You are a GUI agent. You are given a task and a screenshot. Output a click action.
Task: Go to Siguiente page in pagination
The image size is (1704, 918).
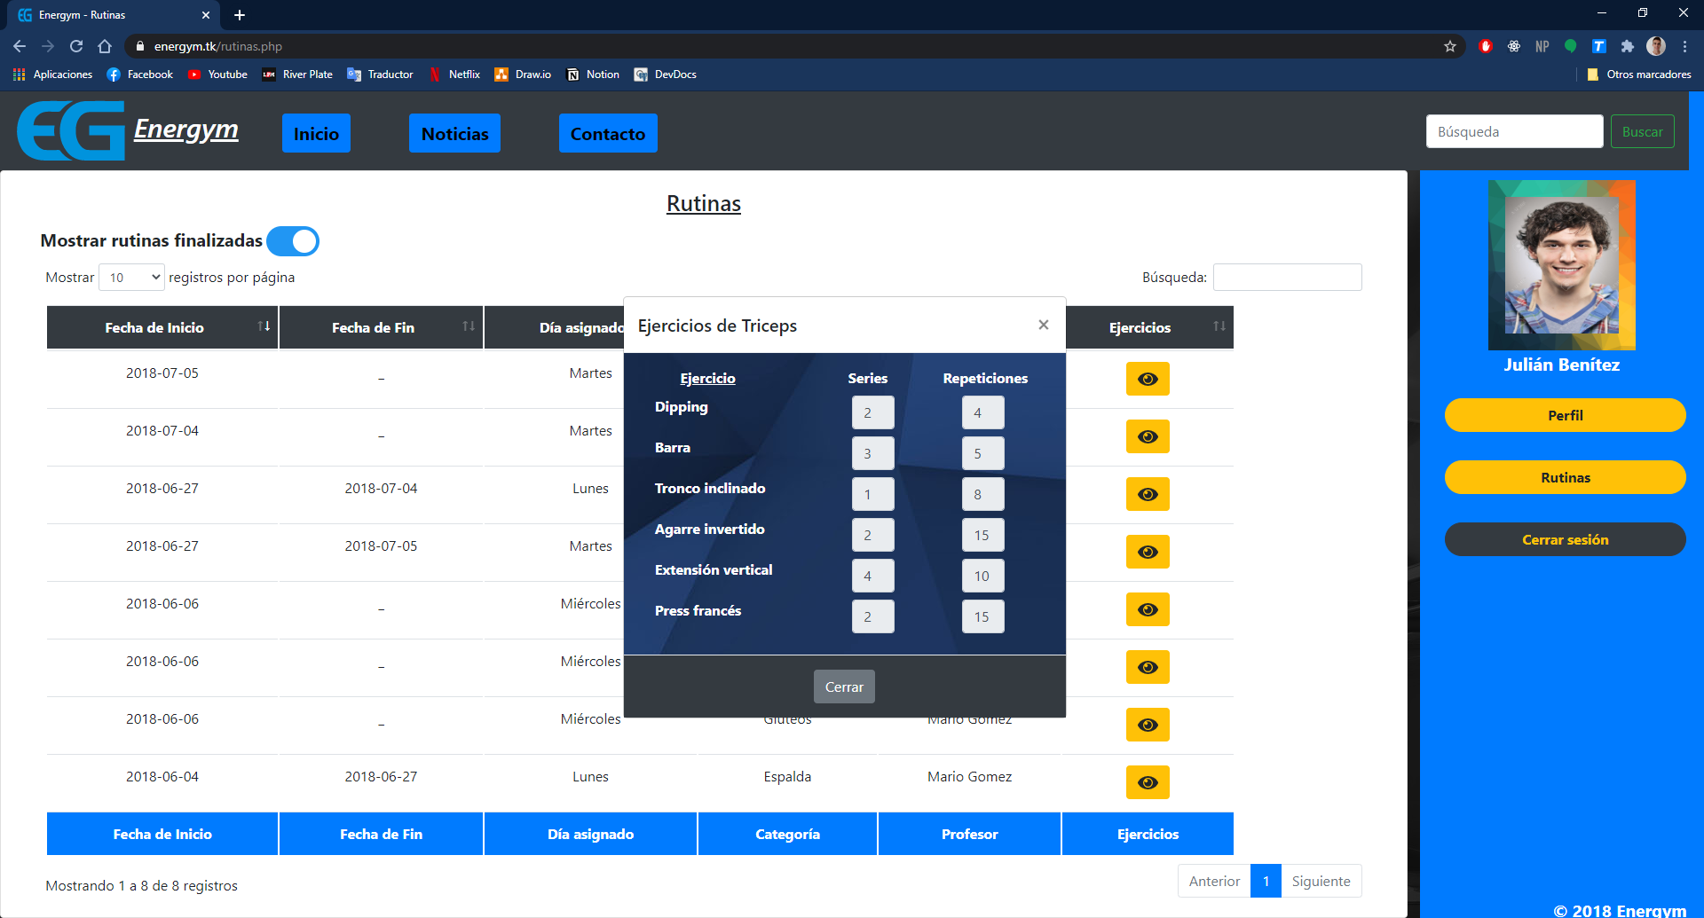coord(1321,881)
